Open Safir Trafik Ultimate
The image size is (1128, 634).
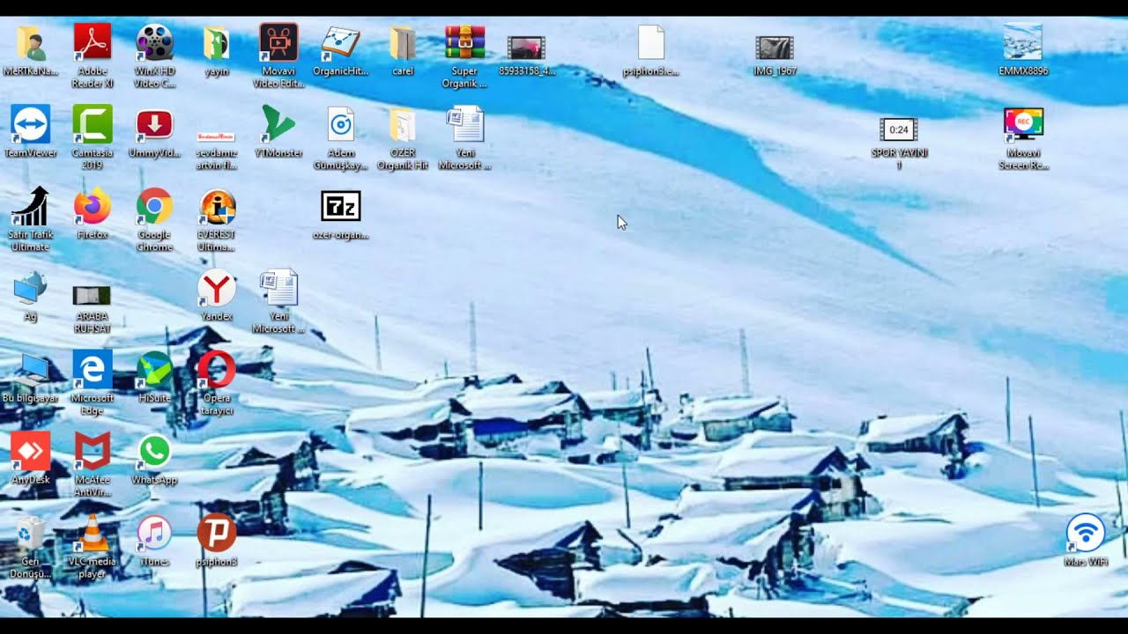30,206
